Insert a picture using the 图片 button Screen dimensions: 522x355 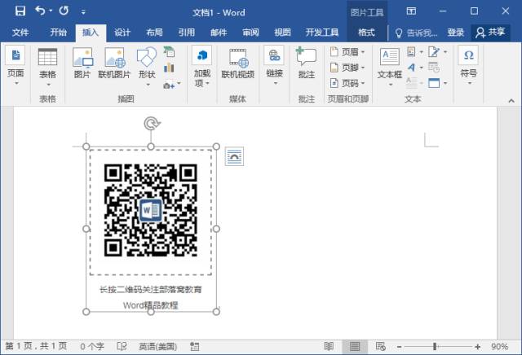82,64
